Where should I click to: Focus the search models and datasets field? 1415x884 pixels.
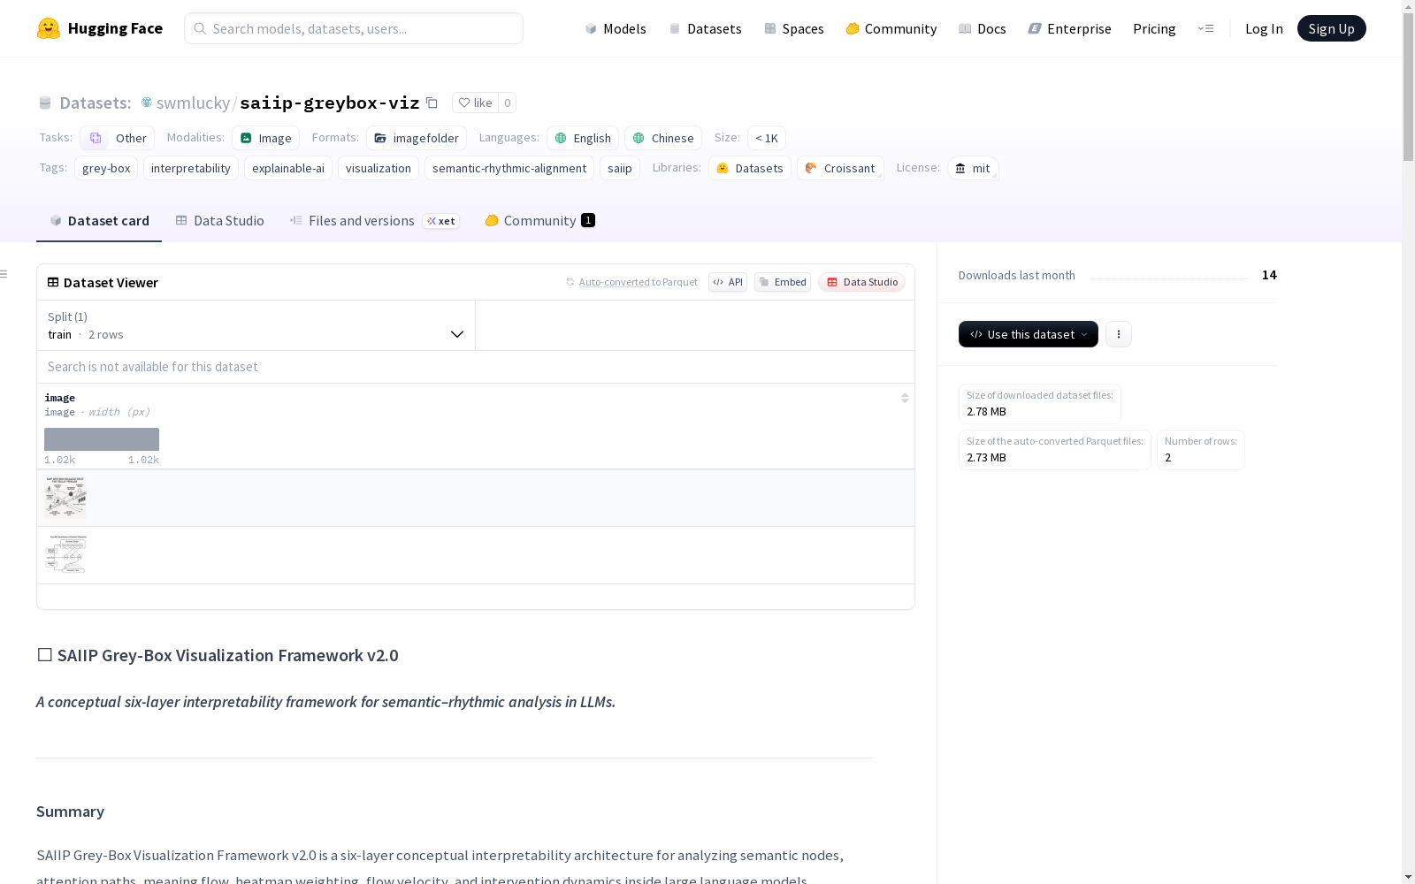354,28
